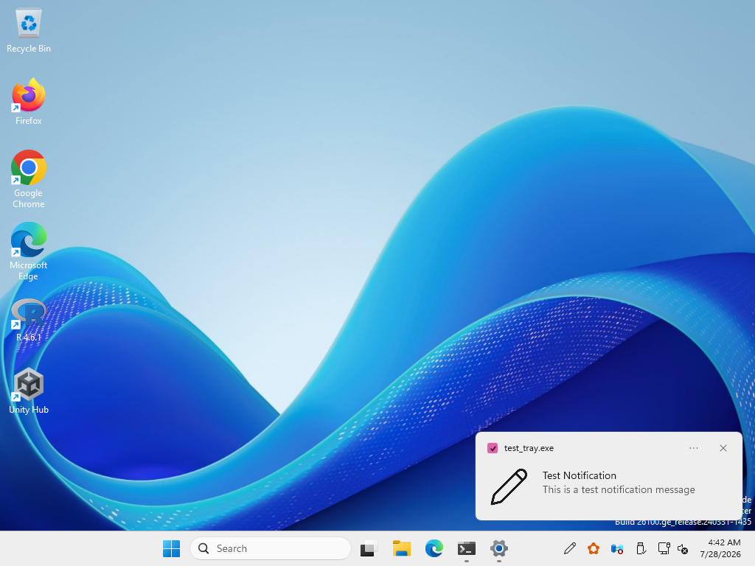
Task: Select the R 4.6.1 desktop shortcut
Action: click(x=29, y=320)
